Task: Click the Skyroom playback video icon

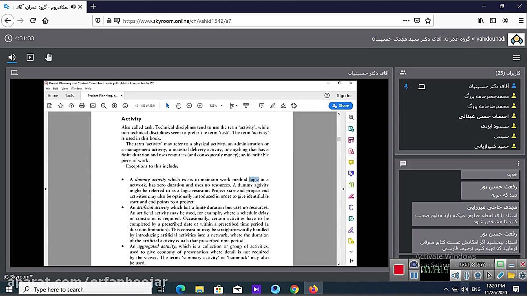Action: (x=30, y=57)
